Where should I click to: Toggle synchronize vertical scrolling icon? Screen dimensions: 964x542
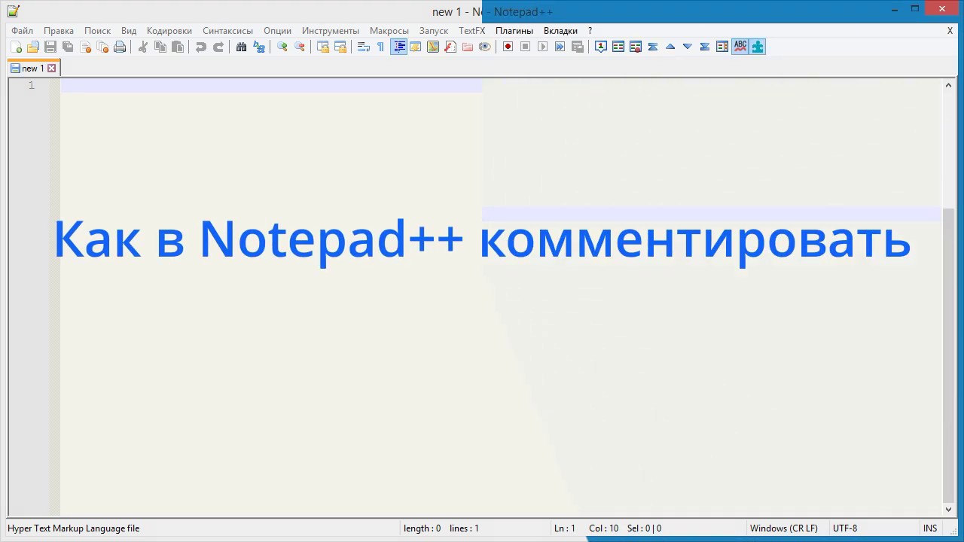click(323, 47)
